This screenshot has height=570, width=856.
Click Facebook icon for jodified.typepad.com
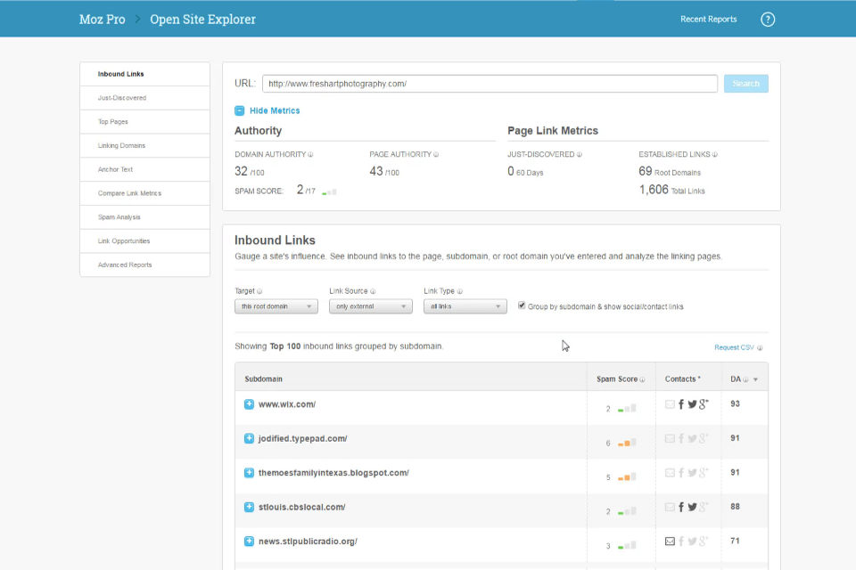click(681, 438)
